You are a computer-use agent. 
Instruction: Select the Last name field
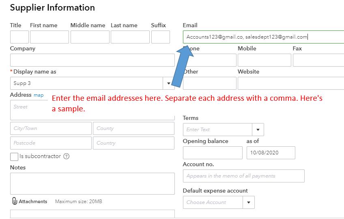(130, 37)
